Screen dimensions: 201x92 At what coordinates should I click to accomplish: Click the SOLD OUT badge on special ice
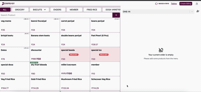pos(104,54)
